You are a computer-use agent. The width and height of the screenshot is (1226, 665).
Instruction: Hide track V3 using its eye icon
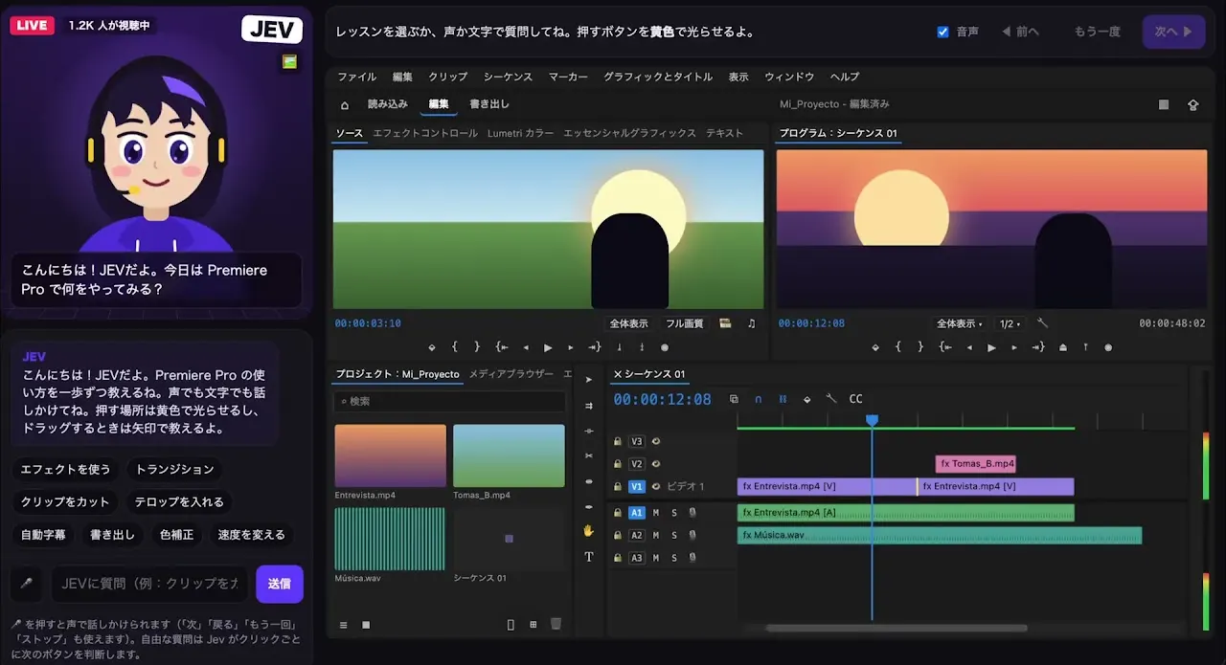(x=656, y=441)
